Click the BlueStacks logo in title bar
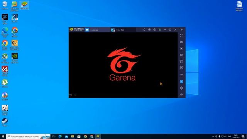247x139 pixels. pos(71,29)
